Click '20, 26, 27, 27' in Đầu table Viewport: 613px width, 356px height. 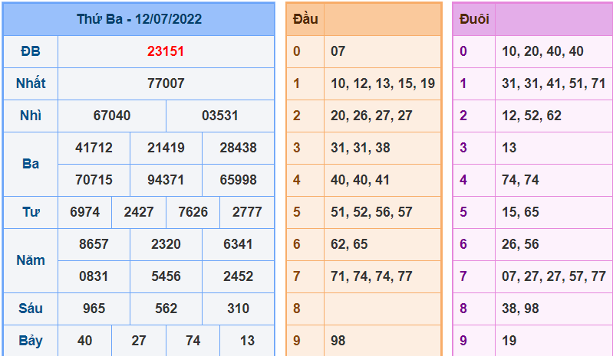pyautogui.click(x=371, y=116)
